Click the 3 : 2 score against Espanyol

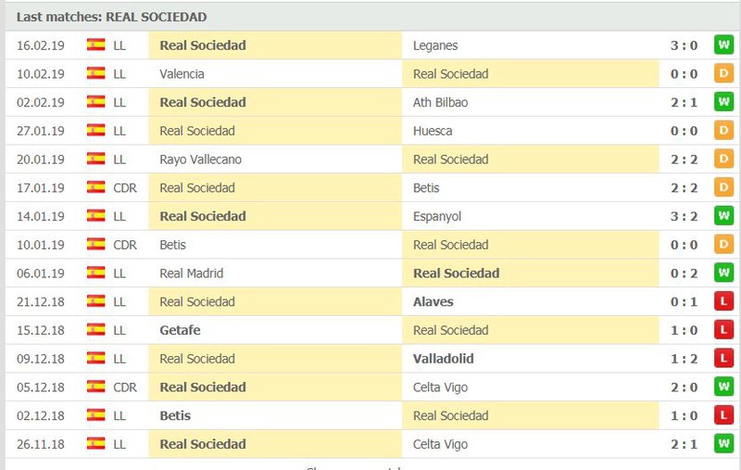point(684,216)
